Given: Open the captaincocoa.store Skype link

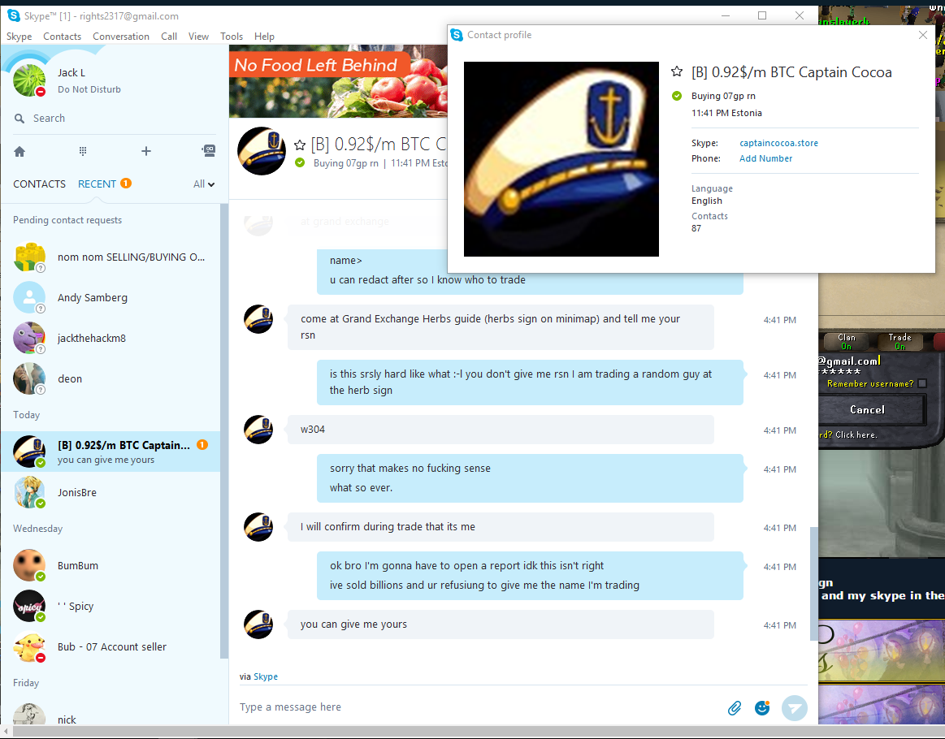Looking at the screenshot, I should [778, 144].
